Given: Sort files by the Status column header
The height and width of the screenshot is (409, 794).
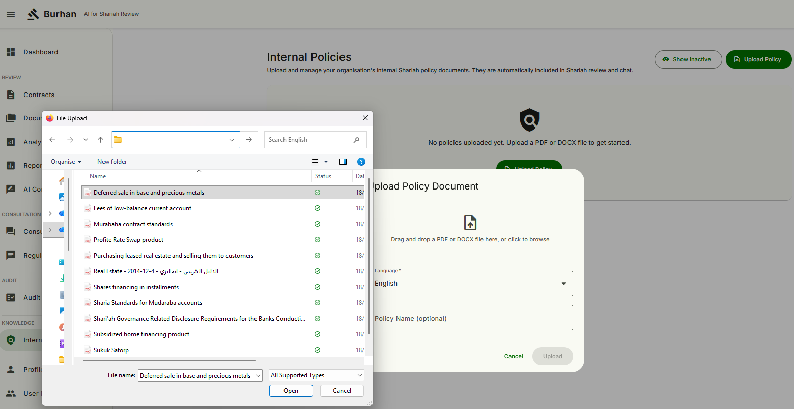Looking at the screenshot, I should click(x=323, y=176).
